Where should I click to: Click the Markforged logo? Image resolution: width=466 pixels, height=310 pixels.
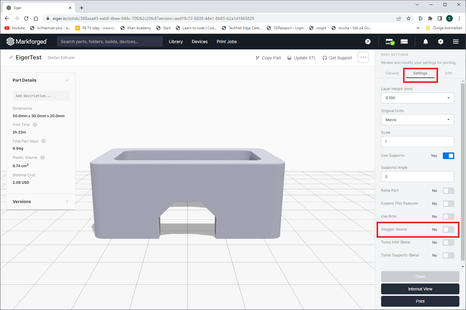point(27,42)
